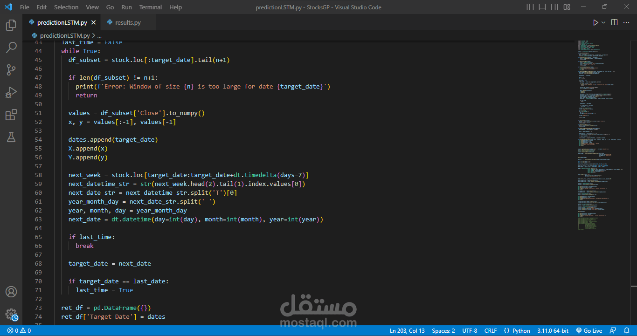Click the 'return' keyword on line 49
Viewport: 637px width, 336px height.
(86, 95)
